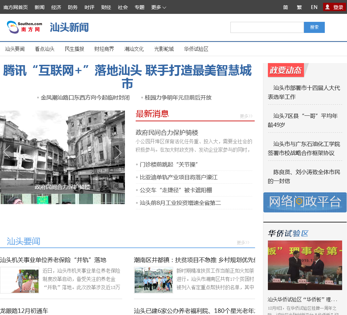The image size is (347, 315).
Task: Open 南方网首页 in the top bar
Action: point(16,7)
